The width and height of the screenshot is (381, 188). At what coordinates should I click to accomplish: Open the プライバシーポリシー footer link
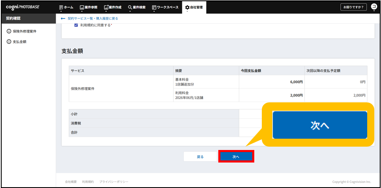coord(114,182)
